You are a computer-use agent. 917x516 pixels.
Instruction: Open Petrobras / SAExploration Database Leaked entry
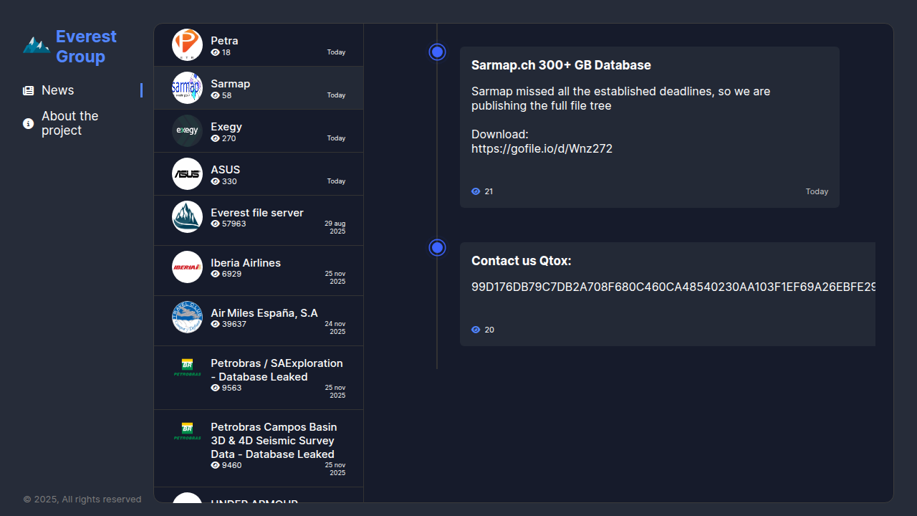[277, 370]
